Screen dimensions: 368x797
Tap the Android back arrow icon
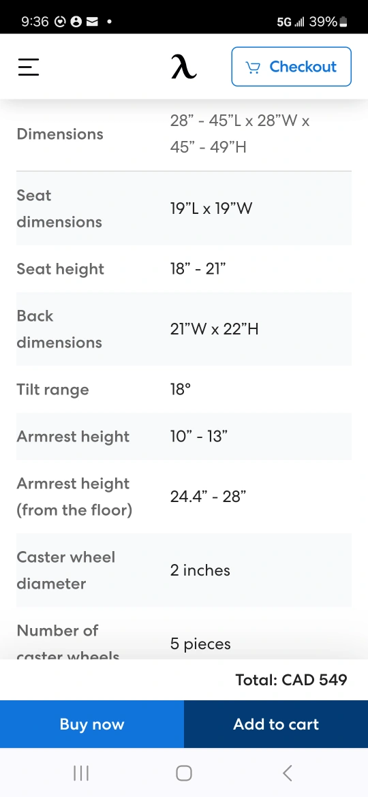[287, 773]
